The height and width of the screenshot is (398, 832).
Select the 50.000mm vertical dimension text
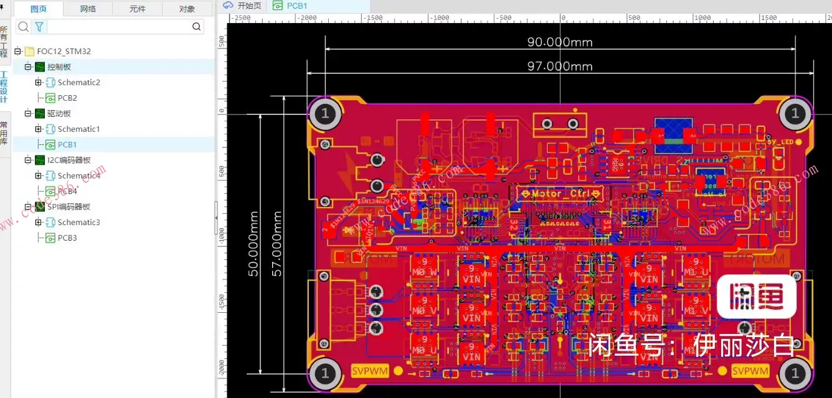[x=254, y=244]
